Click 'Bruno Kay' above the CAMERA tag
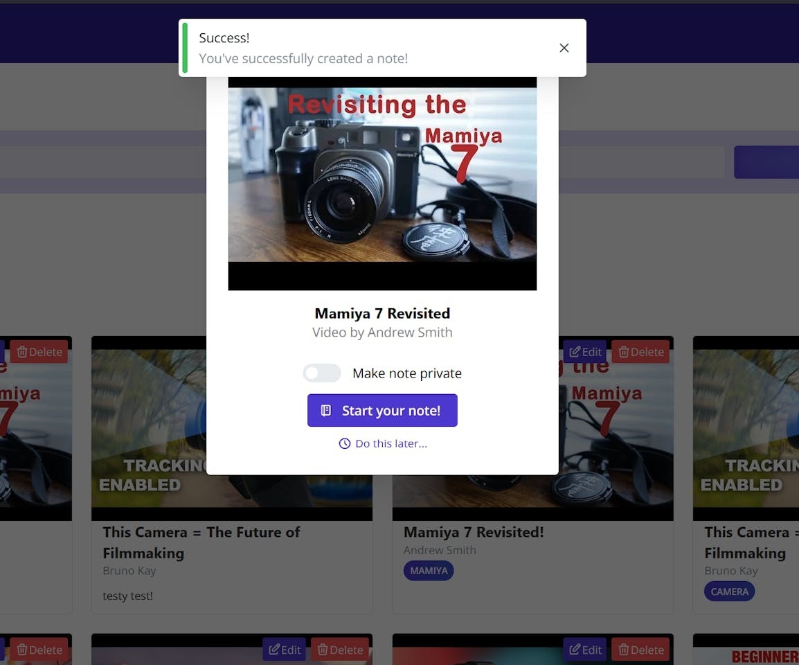The width and height of the screenshot is (799, 665). click(730, 571)
